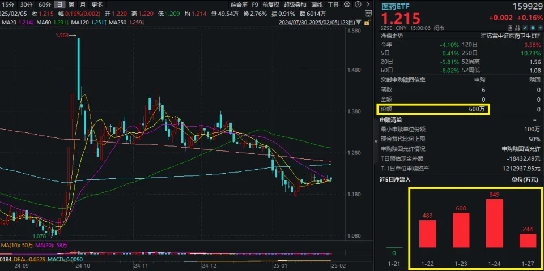Click the 1-24 net inflow bar
The image size is (544, 271).
[x=494, y=223]
